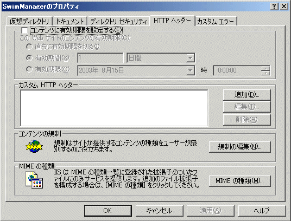Click キャンセル button
The width and height of the screenshot is (291, 221).
click(159, 211)
